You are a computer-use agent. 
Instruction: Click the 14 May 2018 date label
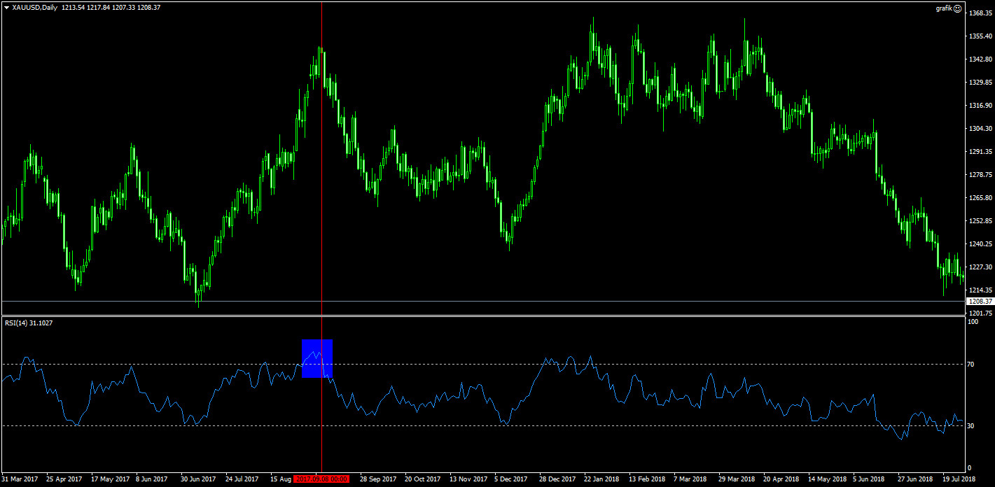pos(827,479)
